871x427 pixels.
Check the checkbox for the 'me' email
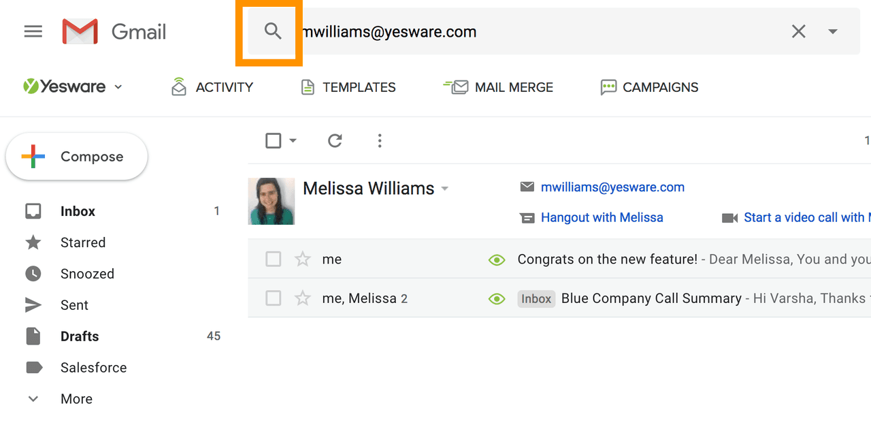click(x=274, y=259)
